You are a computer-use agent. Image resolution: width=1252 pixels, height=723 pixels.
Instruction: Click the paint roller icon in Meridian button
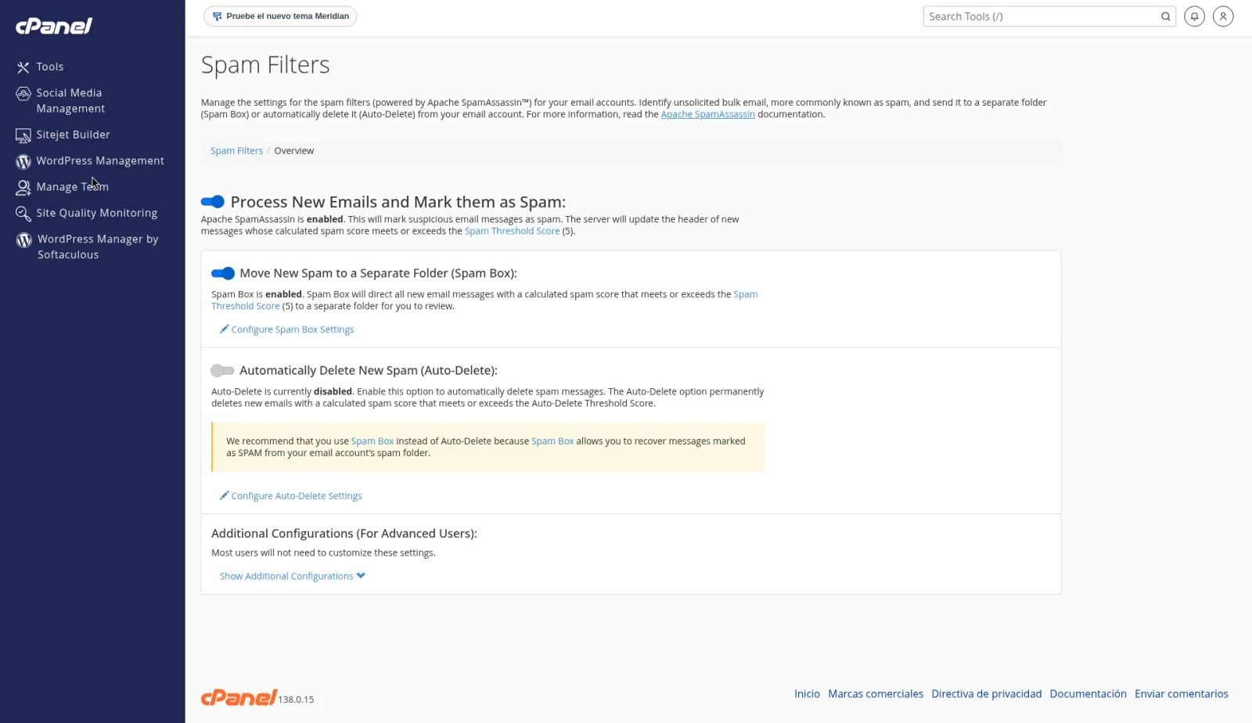click(217, 16)
